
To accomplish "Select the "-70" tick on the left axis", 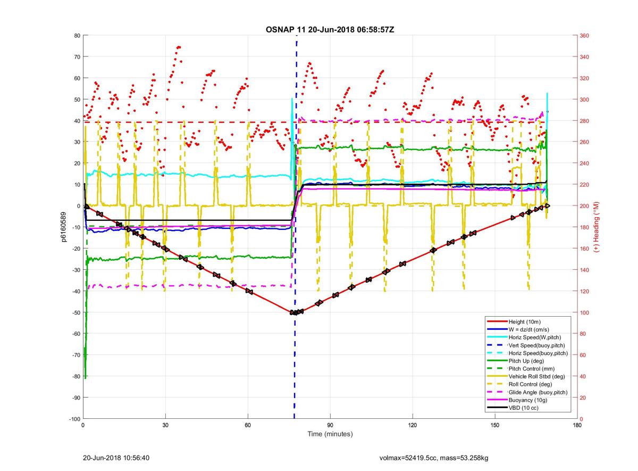I will click(76, 355).
